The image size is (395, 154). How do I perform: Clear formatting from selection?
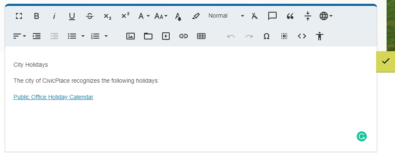[255, 16]
